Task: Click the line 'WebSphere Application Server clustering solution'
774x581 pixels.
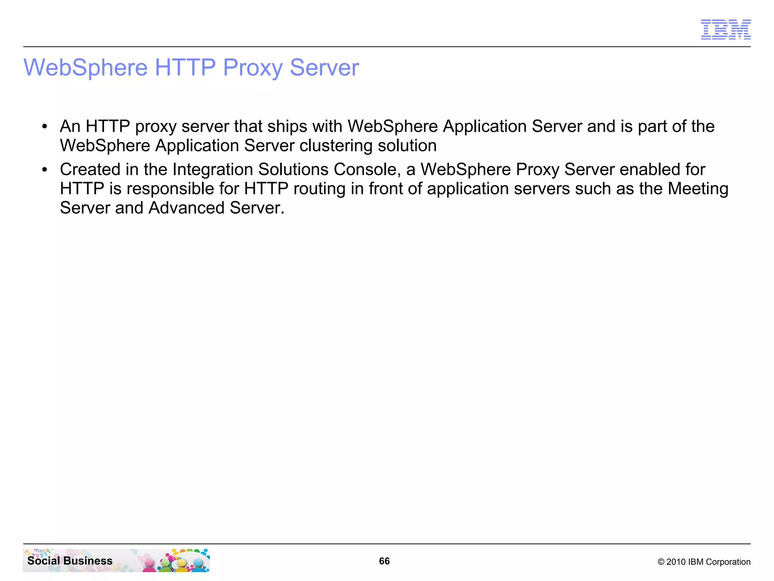Action: pyautogui.click(x=248, y=146)
